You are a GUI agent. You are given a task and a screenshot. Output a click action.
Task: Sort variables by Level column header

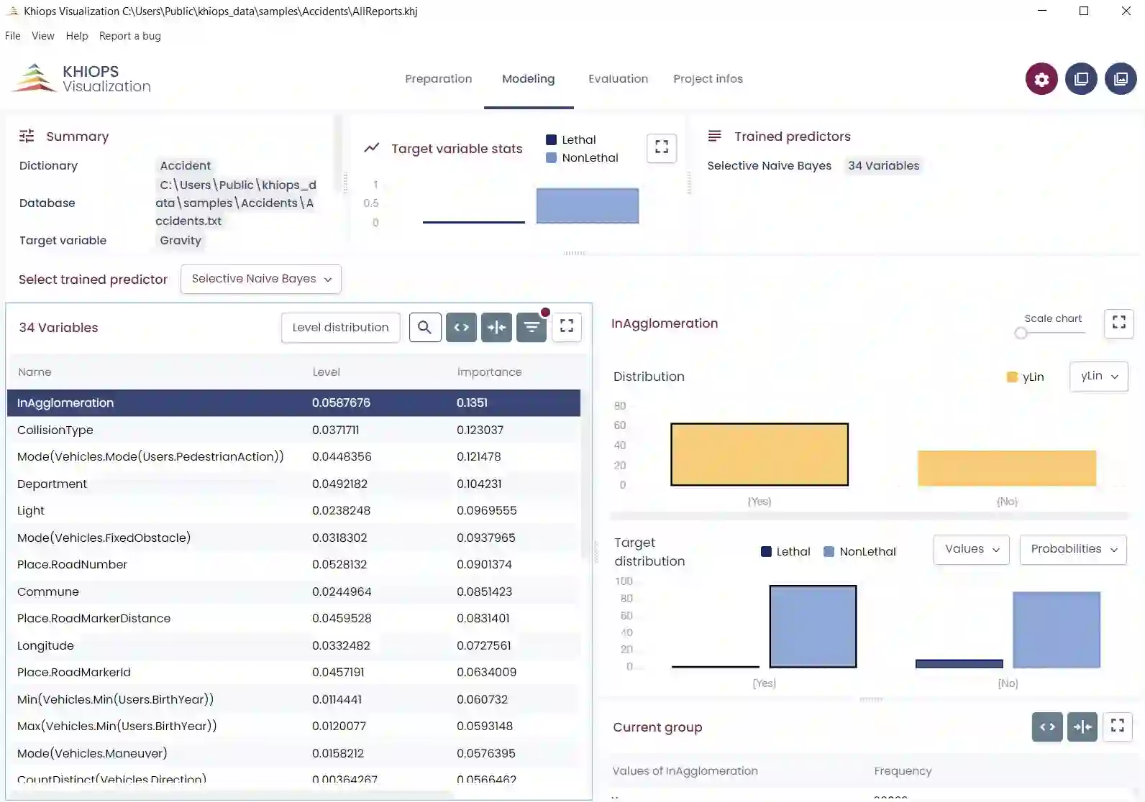[x=327, y=372]
